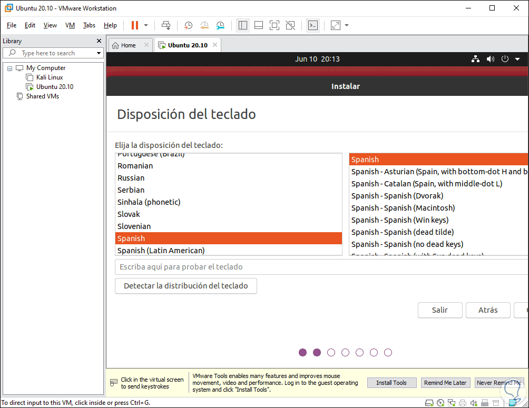
Task: Toggle the console view icon
Action: tap(313, 25)
